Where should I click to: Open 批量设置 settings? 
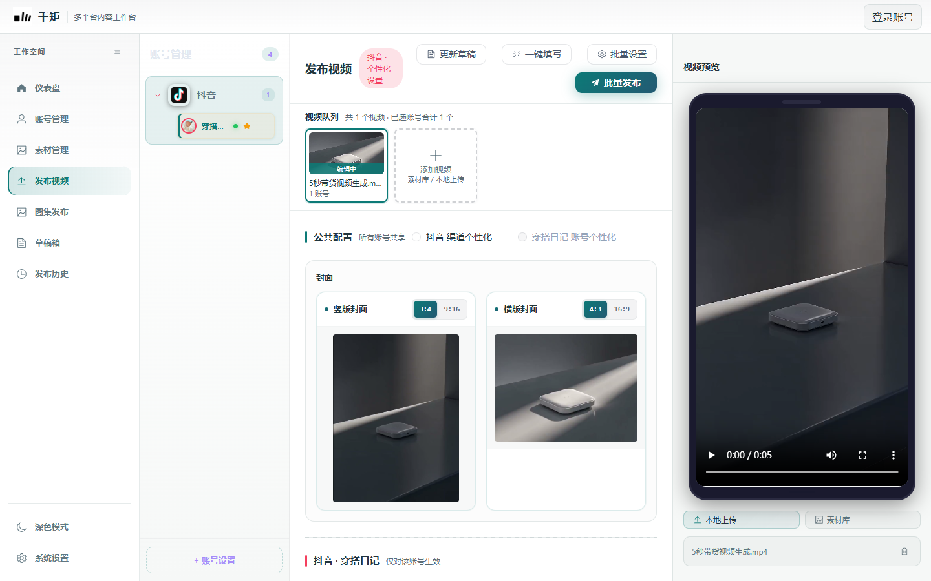tap(622, 54)
